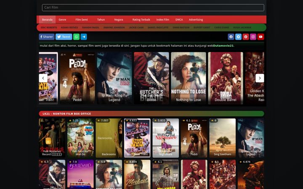
Task: Follow the Dutamovie21 link in the text
Action: [x=223, y=46]
